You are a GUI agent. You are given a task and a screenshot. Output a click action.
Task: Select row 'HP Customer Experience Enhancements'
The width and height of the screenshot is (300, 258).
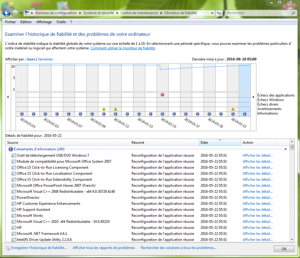(x=147, y=204)
